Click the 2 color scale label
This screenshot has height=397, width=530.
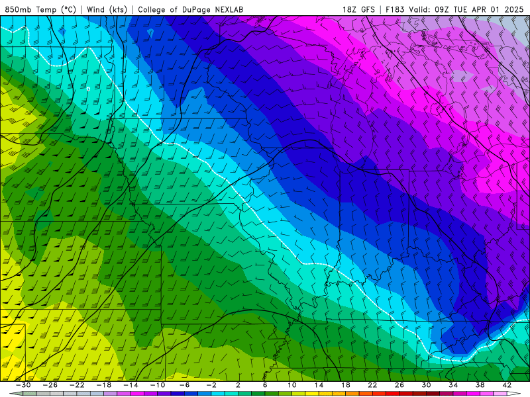[238, 385]
